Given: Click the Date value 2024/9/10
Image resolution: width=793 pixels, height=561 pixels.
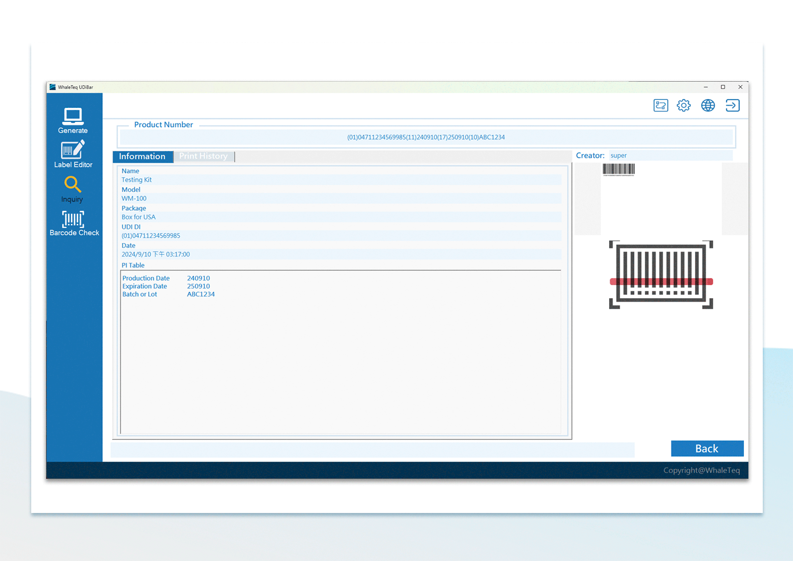Looking at the screenshot, I should [341, 255].
